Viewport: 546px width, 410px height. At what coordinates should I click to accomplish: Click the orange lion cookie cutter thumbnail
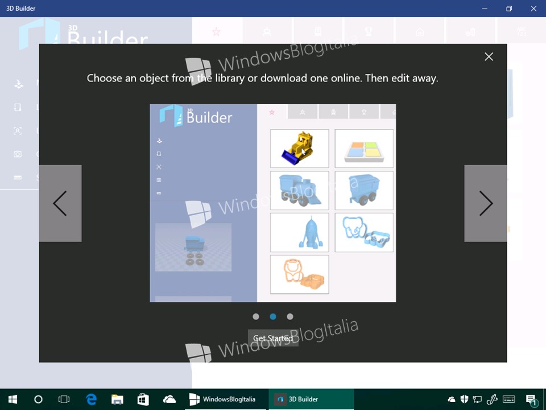(x=300, y=274)
